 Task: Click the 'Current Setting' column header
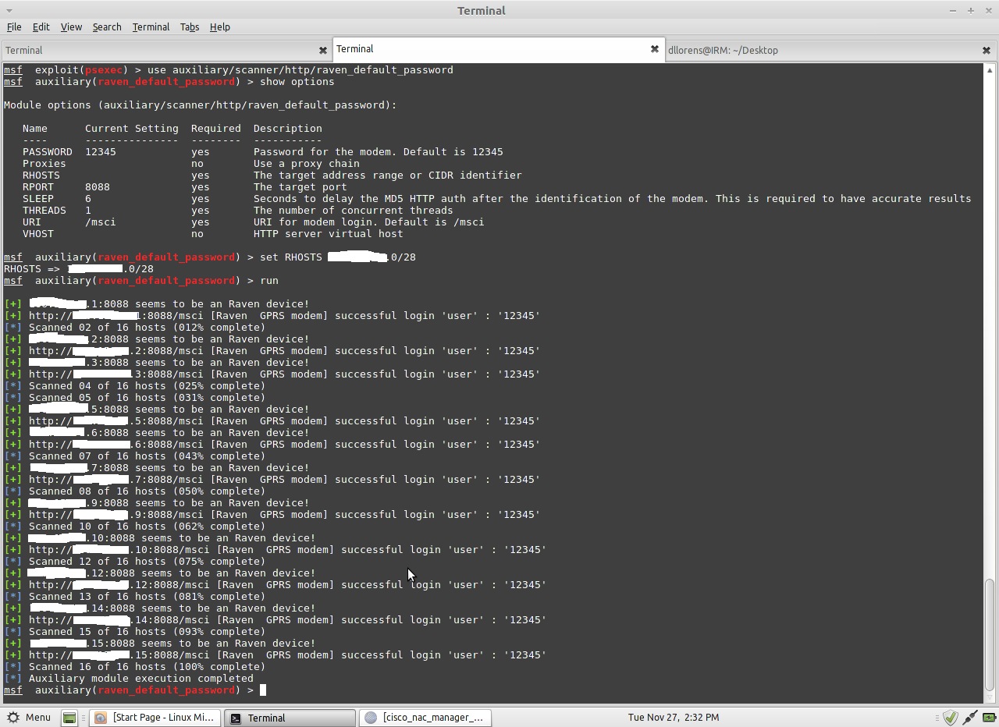pyautogui.click(x=132, y=129)
